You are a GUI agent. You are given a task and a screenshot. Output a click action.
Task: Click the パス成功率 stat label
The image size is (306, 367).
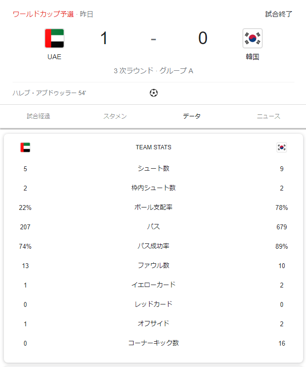[153, 246]
